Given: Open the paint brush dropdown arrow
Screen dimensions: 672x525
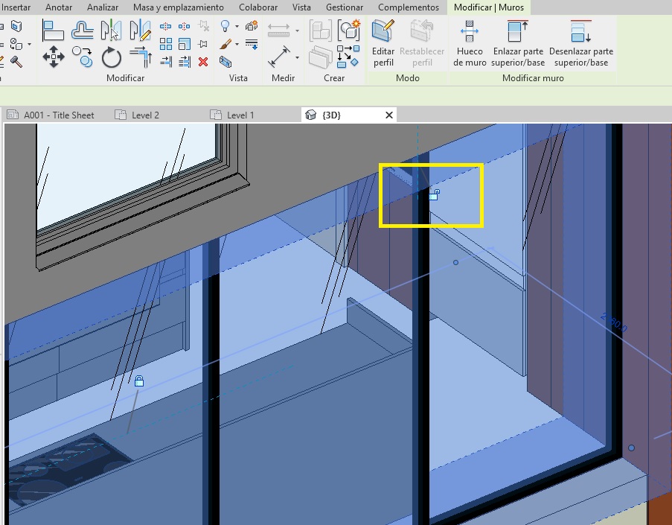Looking at the screenshot, I should pyautogui.click(x=237, y=45).
